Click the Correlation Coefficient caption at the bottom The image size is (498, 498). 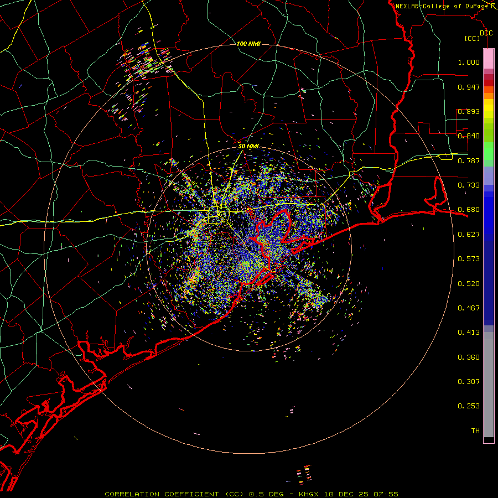point(251,494)
